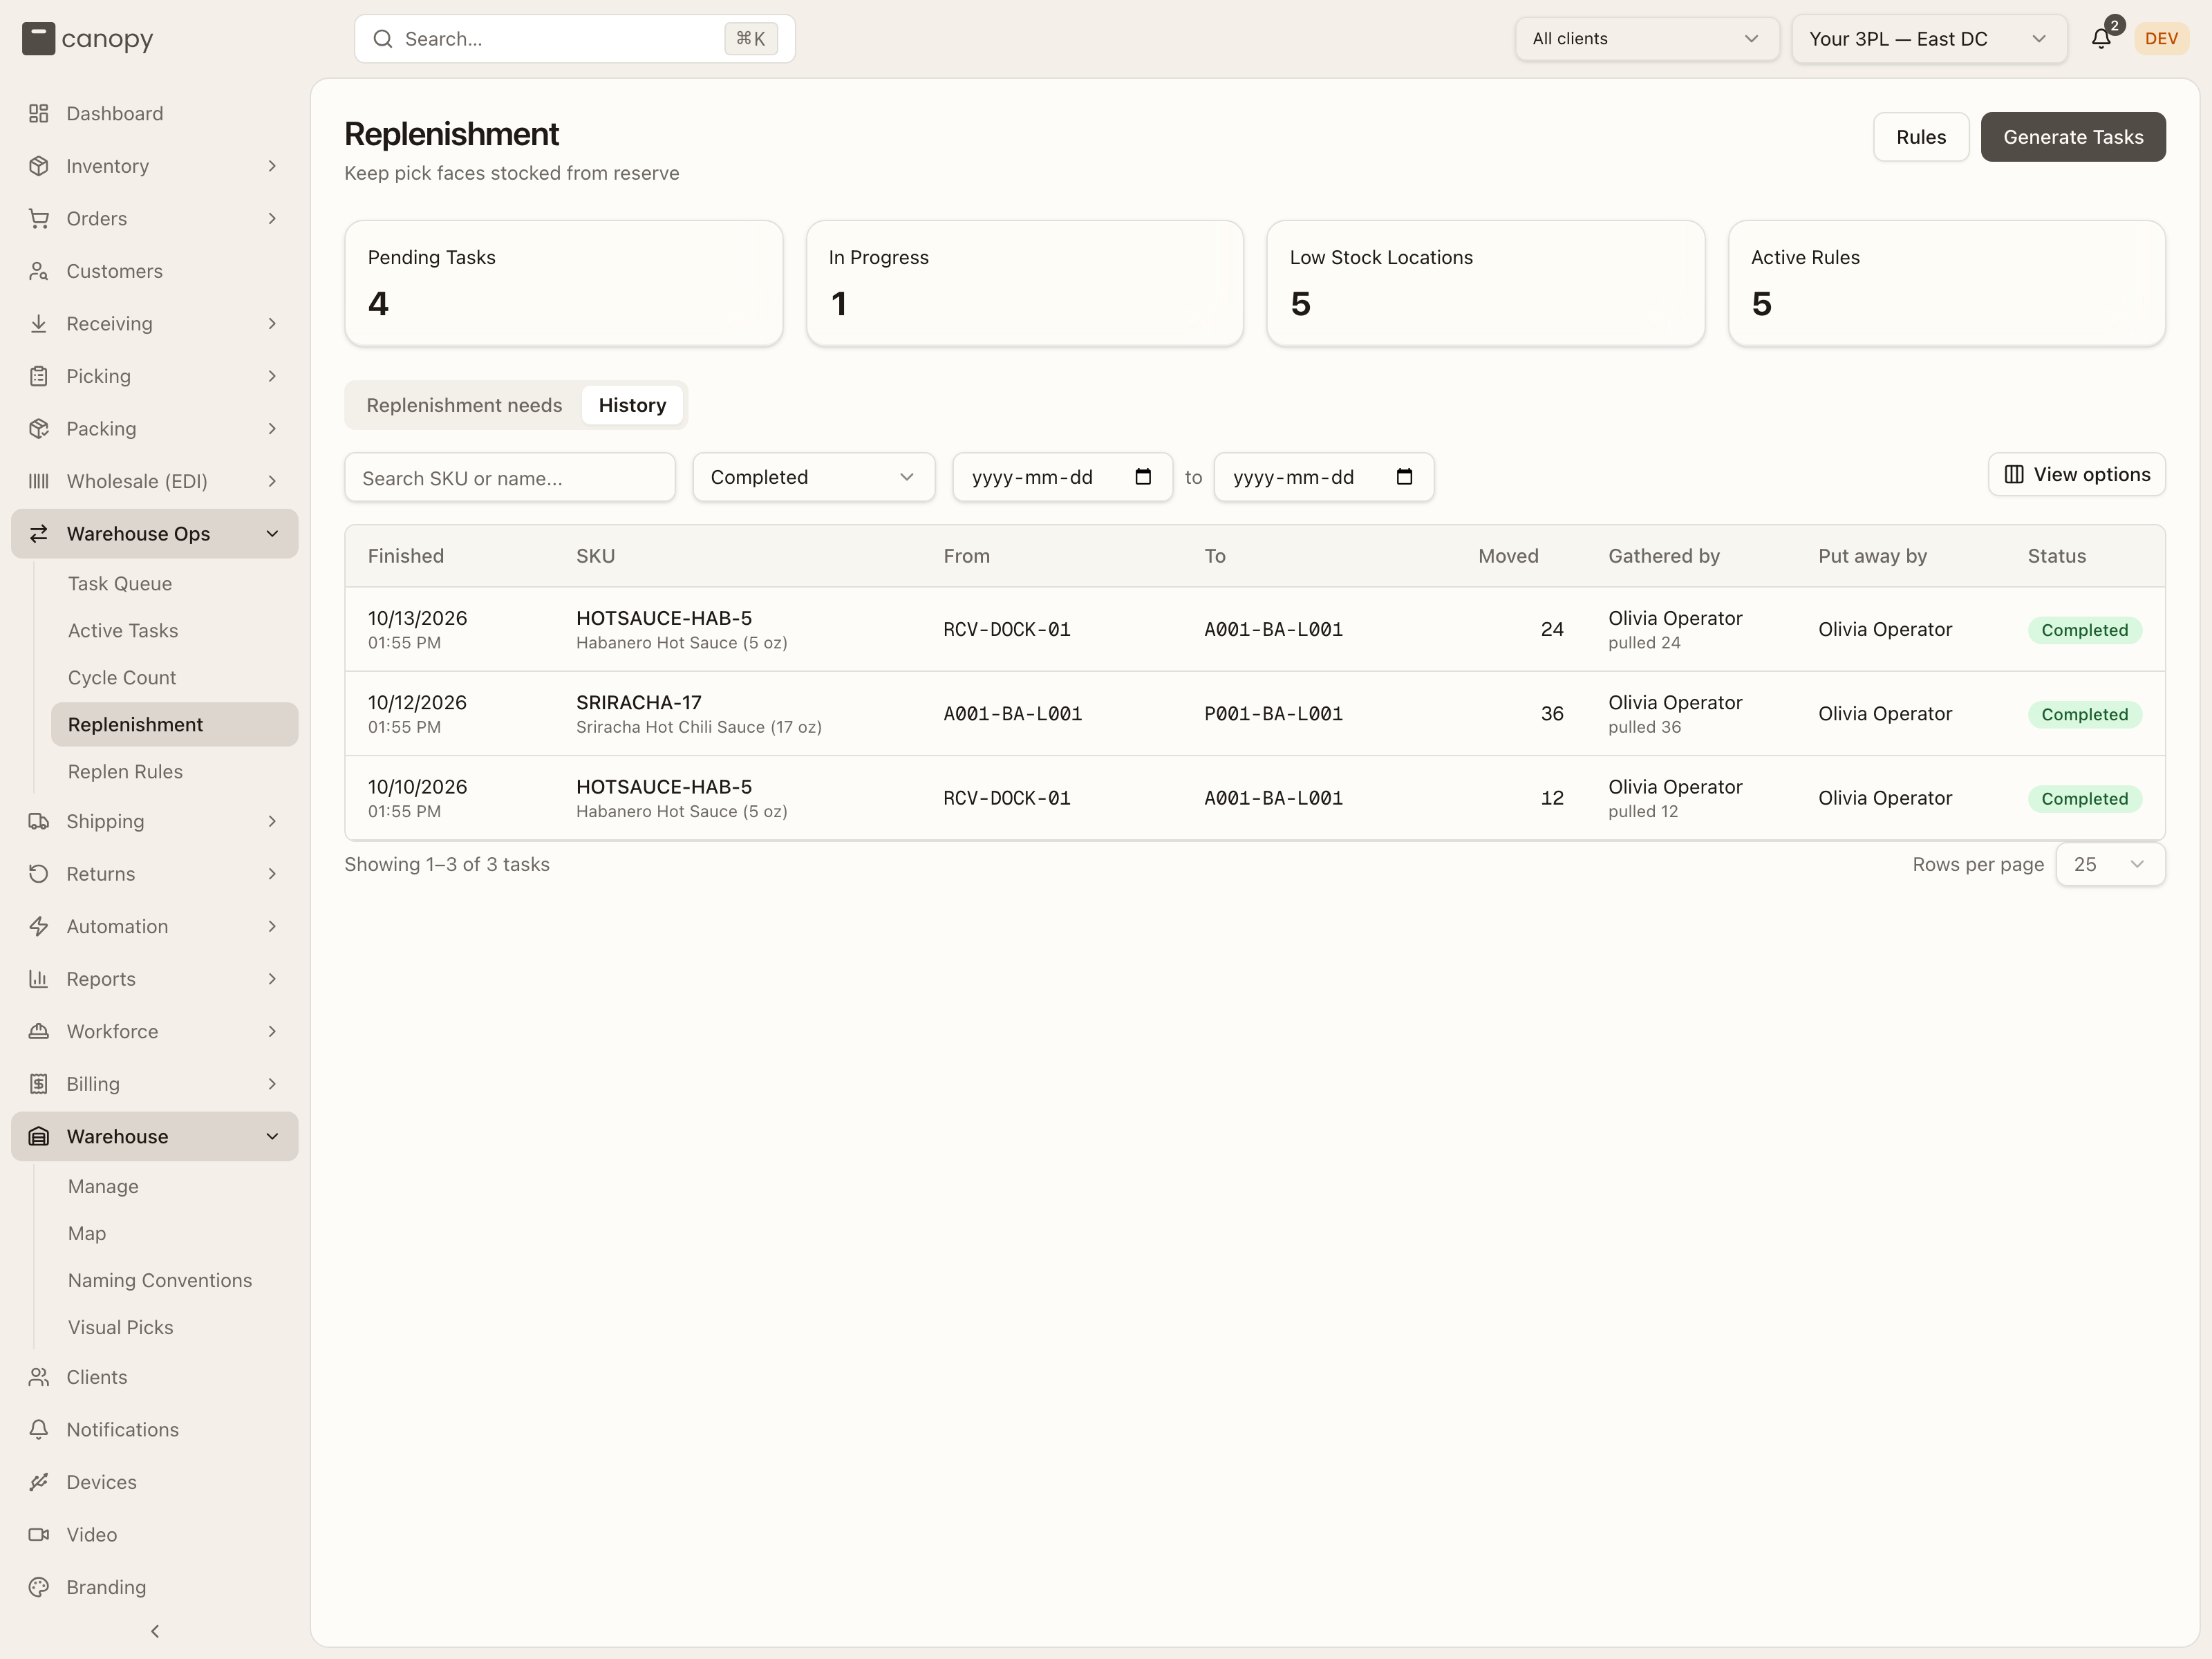Click the Finished column header
2212x1659 pixels.
pyautogui.click(x=406, y=556)
